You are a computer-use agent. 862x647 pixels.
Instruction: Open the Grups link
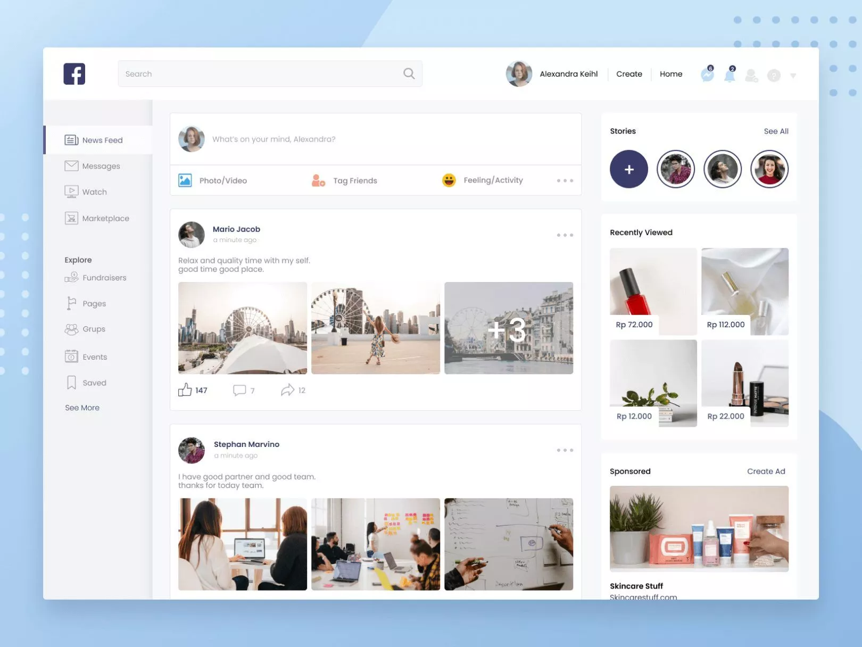click(x=94, y=329)
